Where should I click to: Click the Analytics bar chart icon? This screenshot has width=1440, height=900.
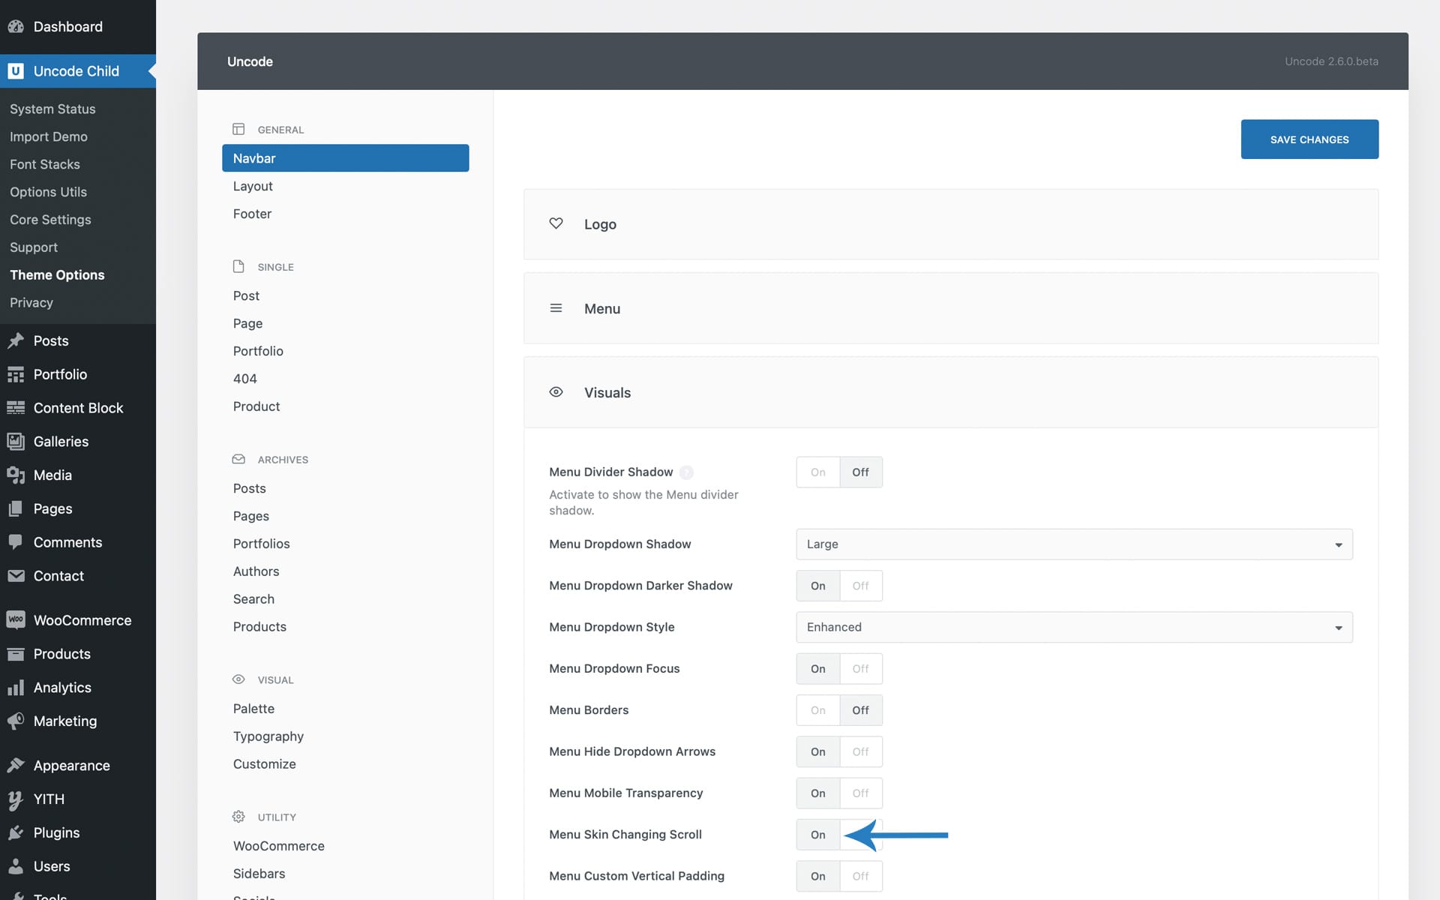(16, 688)
